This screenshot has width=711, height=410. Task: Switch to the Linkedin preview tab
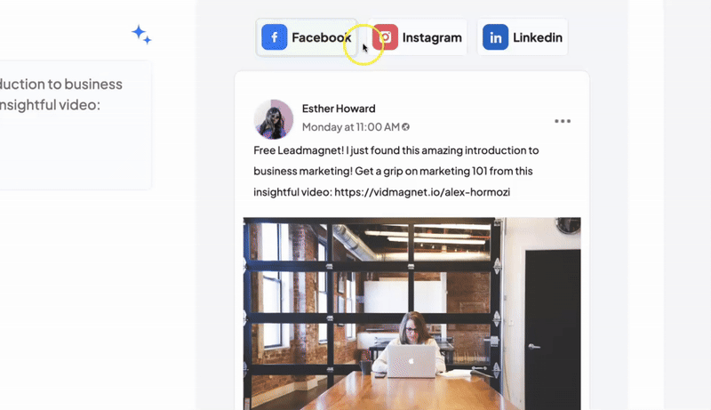pyautogui.click(x=523, y=37)
